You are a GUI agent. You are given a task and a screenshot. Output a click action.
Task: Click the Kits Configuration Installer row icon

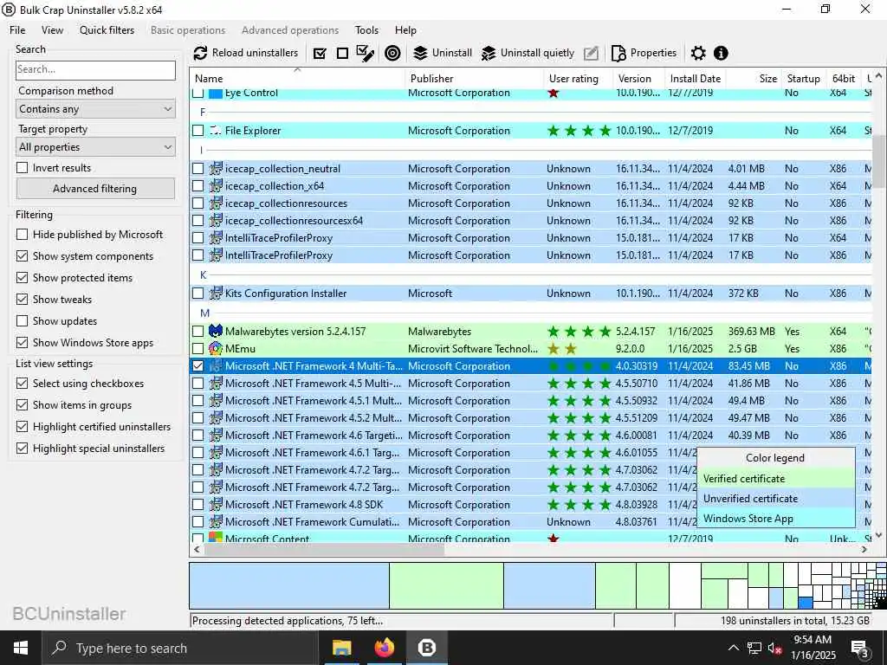[216, 293]
